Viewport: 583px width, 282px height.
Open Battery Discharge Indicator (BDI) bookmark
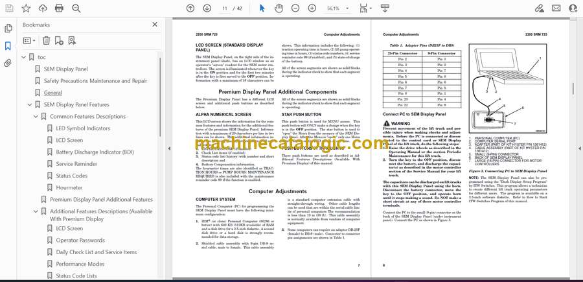click(x=95, y=152)
